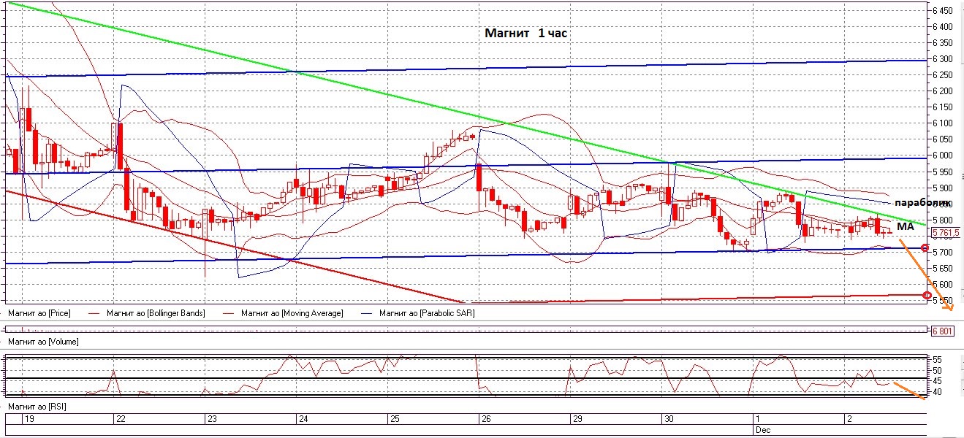The height and width of the screenshot is (438, 964).
Task: Click the "Магнит ао [Volume]" panel label
Action: tap(42, 342)
